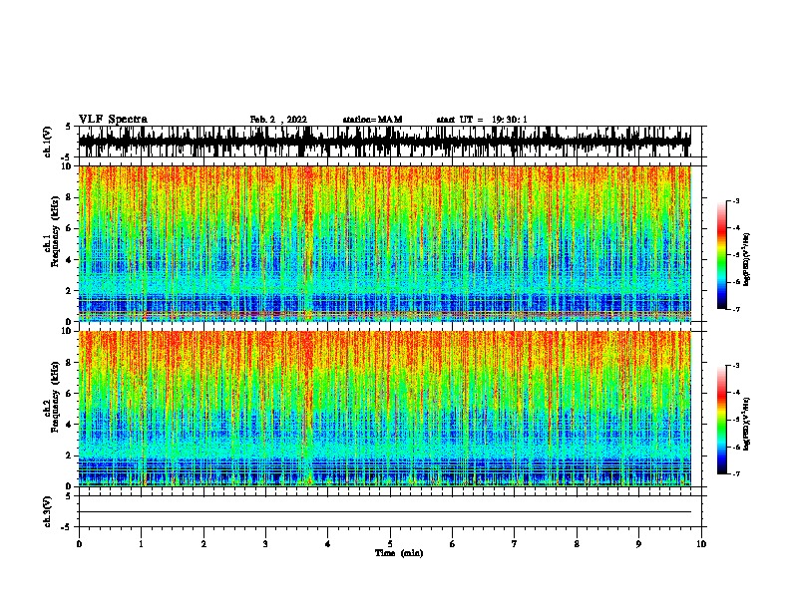This screenshot has height=610, width=790.
Task: Click the ch.2 Frequency (kHz) axis label
Action: pos(53,397)
